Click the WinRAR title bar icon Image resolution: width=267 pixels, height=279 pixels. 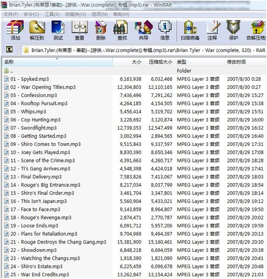pos(4,5)
